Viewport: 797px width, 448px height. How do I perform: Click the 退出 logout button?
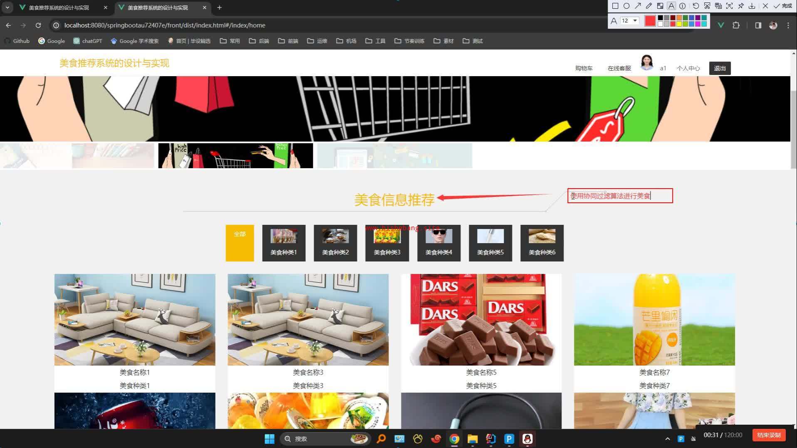(x=720, y=68)
